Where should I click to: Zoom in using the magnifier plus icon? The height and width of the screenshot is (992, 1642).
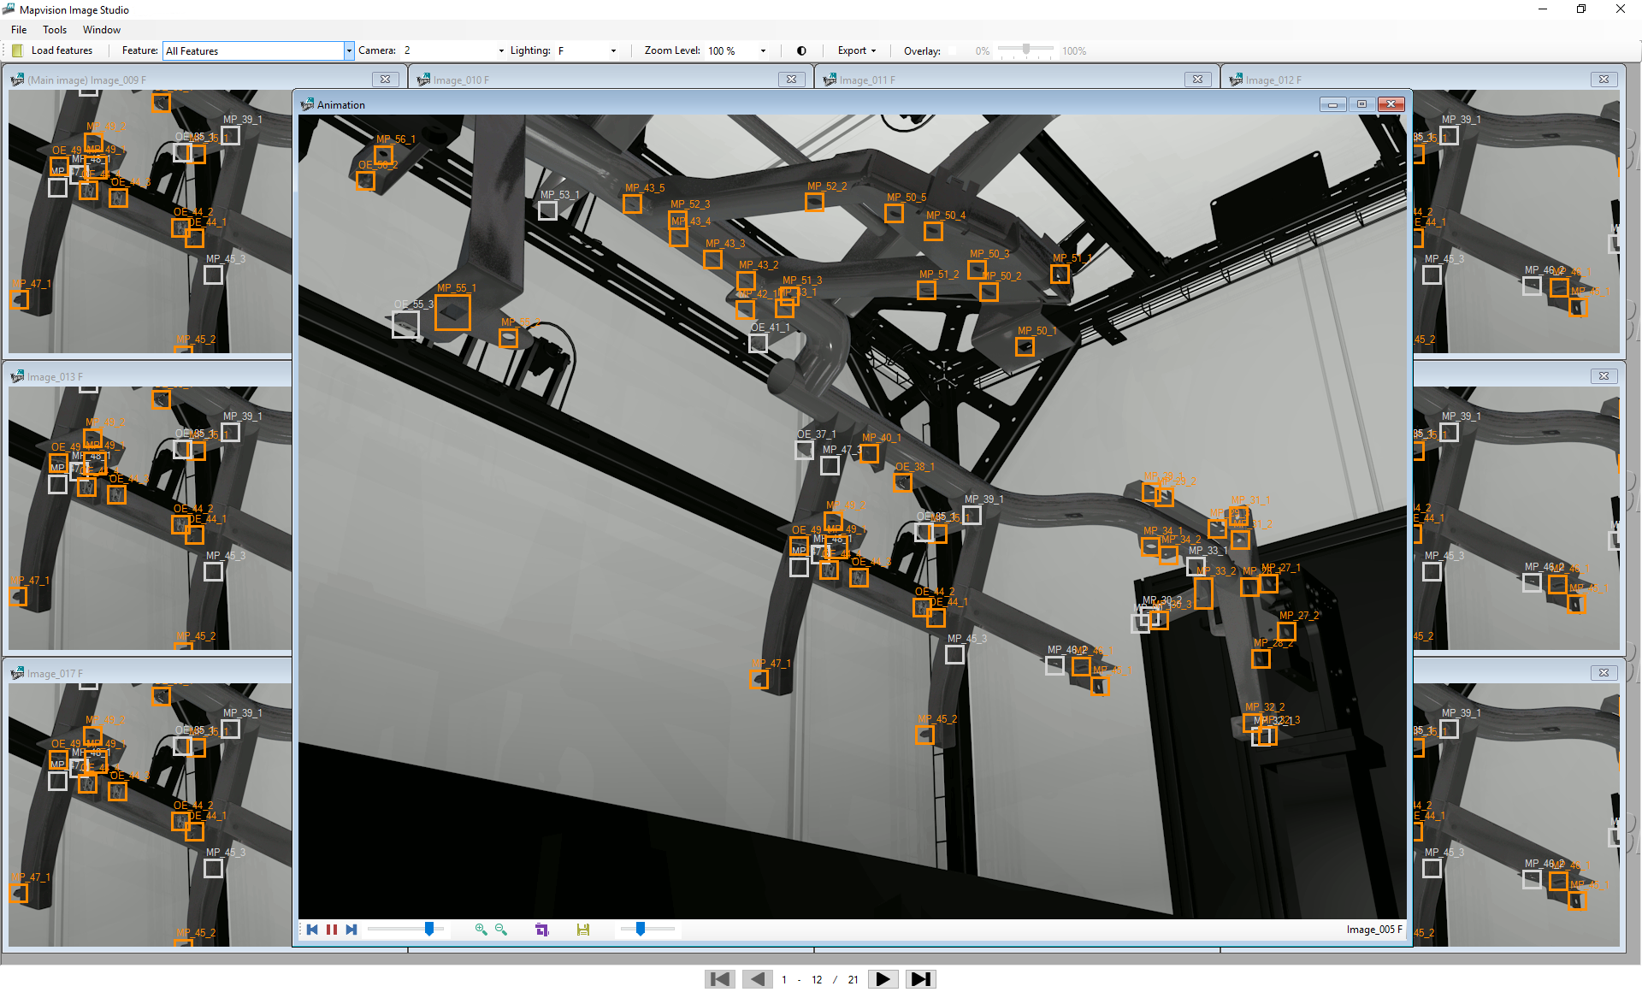click(481, 930)
